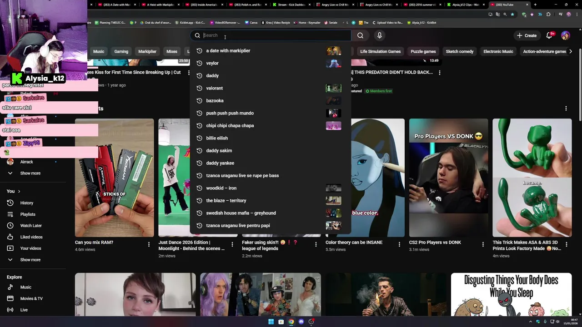This screenshot has width=582, height=327.
Task: Click history clock icon beside "billie eilish"
Action: [199, 138]
